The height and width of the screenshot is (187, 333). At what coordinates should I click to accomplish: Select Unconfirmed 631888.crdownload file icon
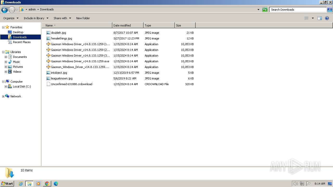[48, 84]
